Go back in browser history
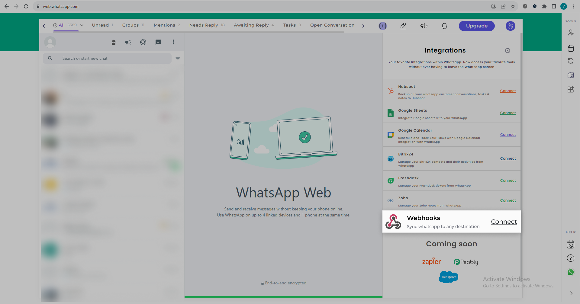580x304 pixels. 7,6
